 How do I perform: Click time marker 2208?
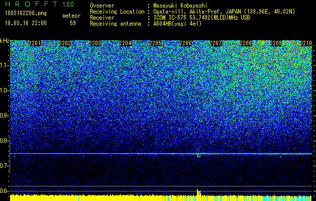(x=246, y=43)
